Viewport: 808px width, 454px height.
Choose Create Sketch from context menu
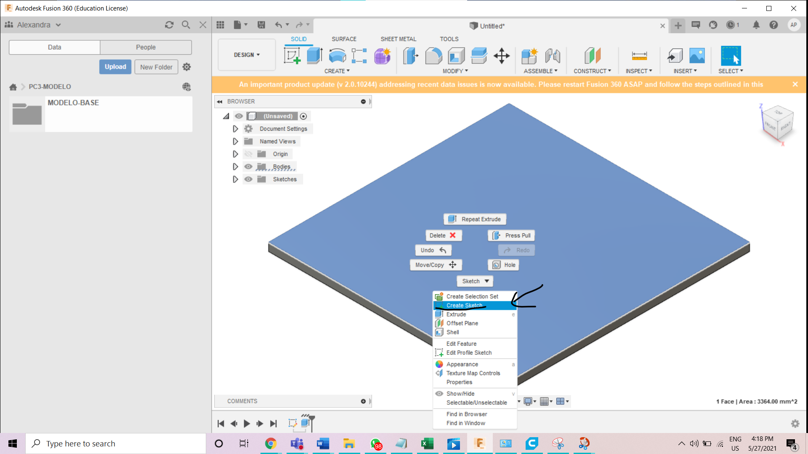pyautogui.click(x=464, y=305)
